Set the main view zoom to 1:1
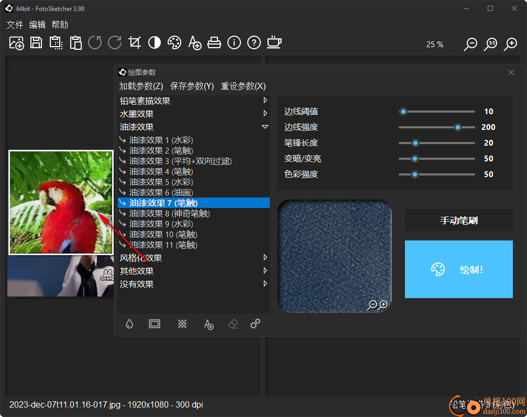 tap(491, 44)
